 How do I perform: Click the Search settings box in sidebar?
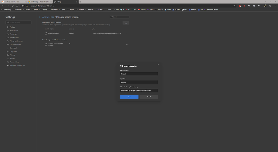coord(18,22)
